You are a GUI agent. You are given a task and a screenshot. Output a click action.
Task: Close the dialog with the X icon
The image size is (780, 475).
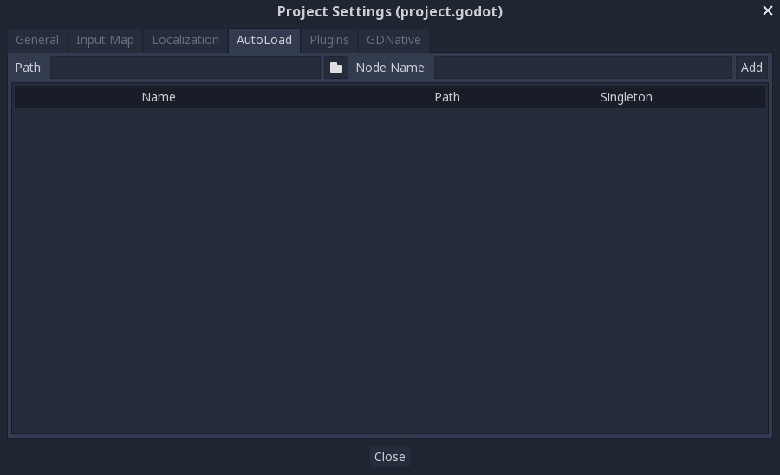coord(767,11)
